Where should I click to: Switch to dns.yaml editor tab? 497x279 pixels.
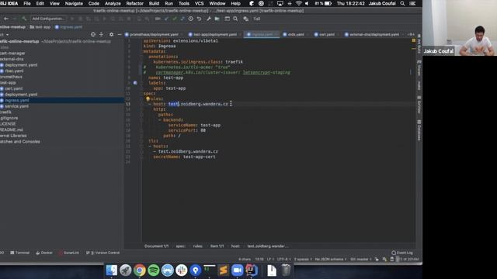coord(294,34)
